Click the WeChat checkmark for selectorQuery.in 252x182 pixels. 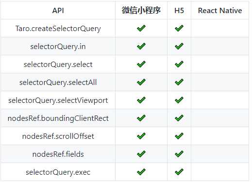(x=141, y=46)
